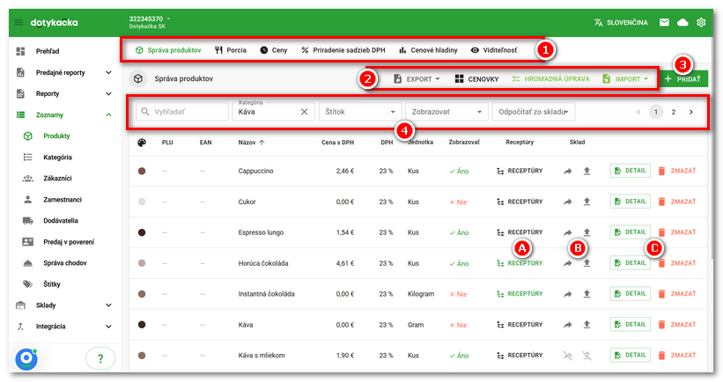Select Kategória in the sidebar
The image size is (723, 382).
click(x=57, y=158)
